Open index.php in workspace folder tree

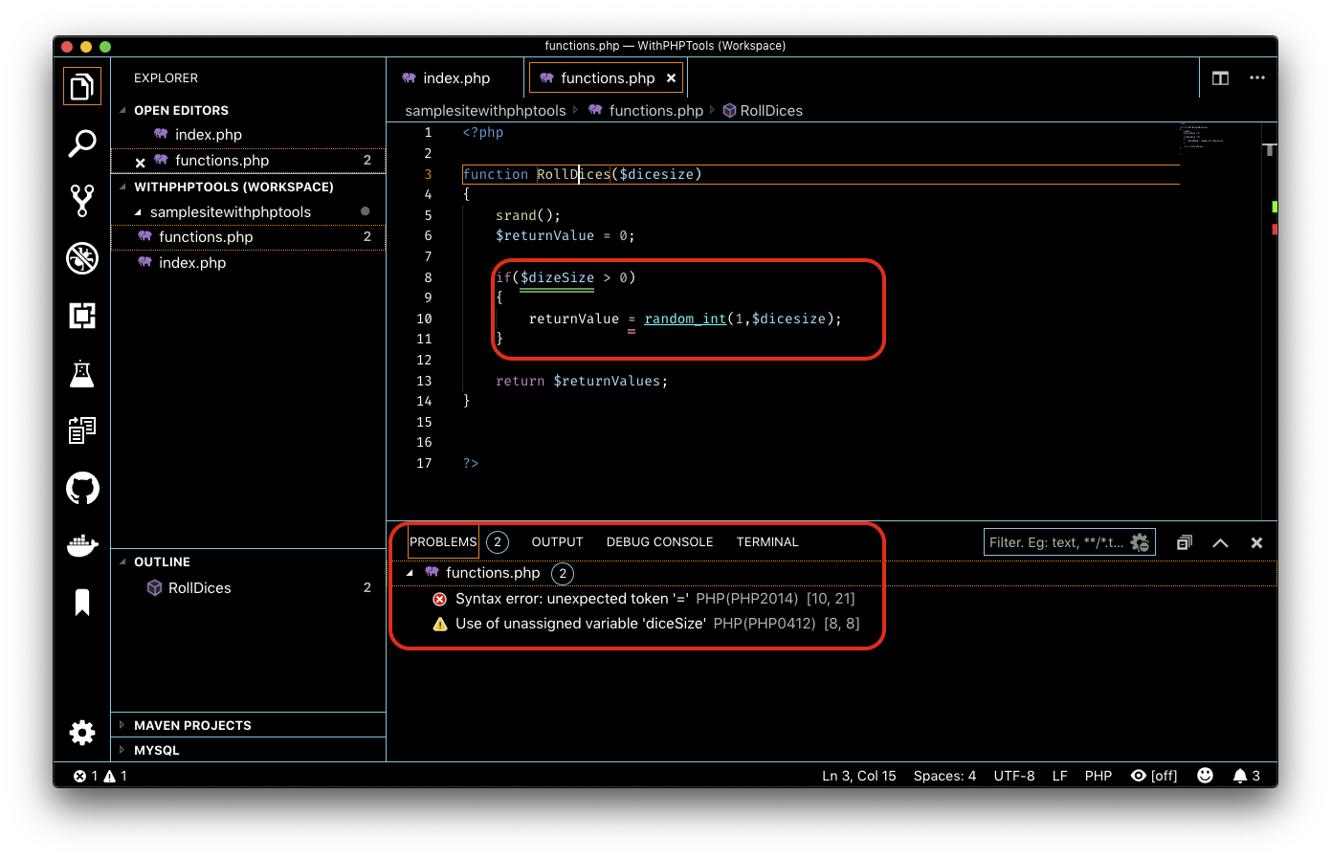tap(249, 263)
